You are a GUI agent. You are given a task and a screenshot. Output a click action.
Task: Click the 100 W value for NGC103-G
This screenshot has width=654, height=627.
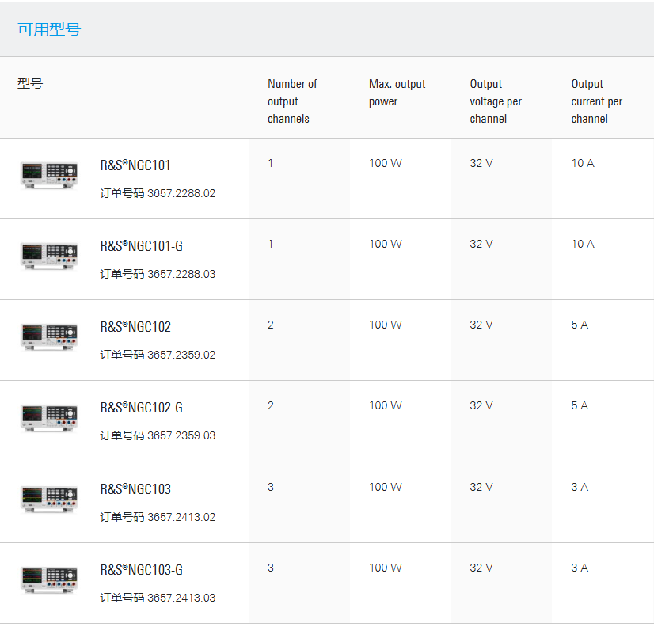[x=386, y=568]
